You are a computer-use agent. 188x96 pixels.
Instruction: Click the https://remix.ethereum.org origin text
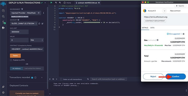tap(156, 17)
